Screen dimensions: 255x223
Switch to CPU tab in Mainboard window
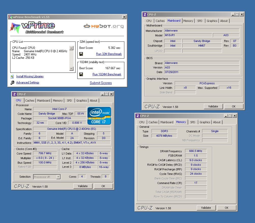[x=149, y=21]
